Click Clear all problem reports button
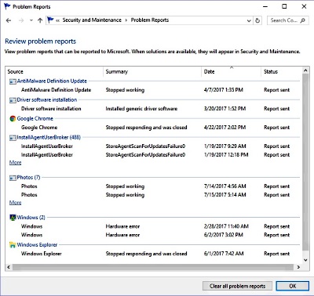 pos(237,287)
